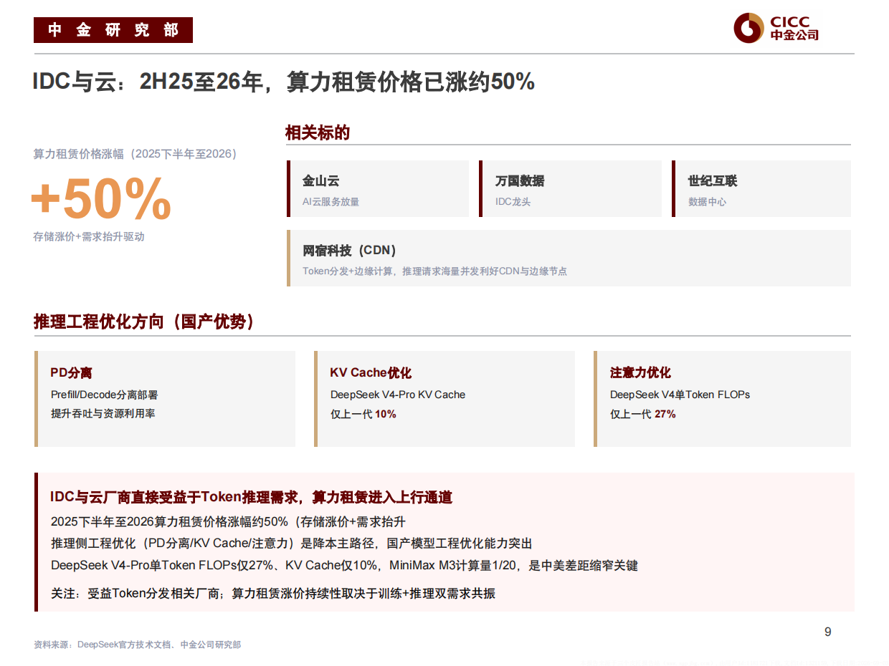Click the page number 9

[x=828, y=632]
